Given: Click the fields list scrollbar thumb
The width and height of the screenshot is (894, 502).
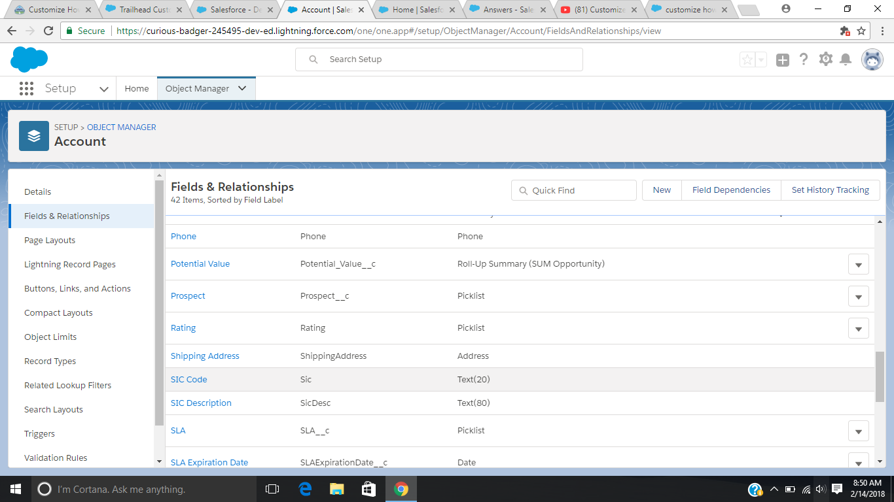Looking at the screenshot, I should pos(880,377).
